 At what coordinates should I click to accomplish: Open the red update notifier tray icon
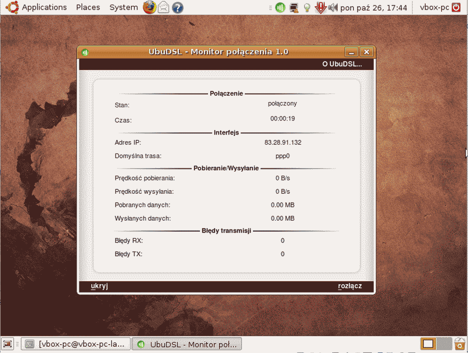coord(320,8)
